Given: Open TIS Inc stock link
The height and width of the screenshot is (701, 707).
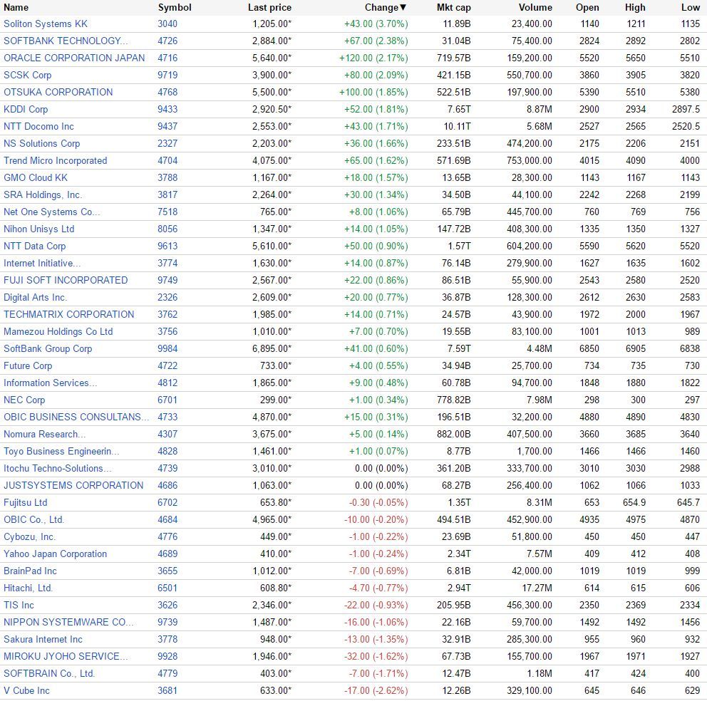Looking at the screenshot, I should coord(19,606).
